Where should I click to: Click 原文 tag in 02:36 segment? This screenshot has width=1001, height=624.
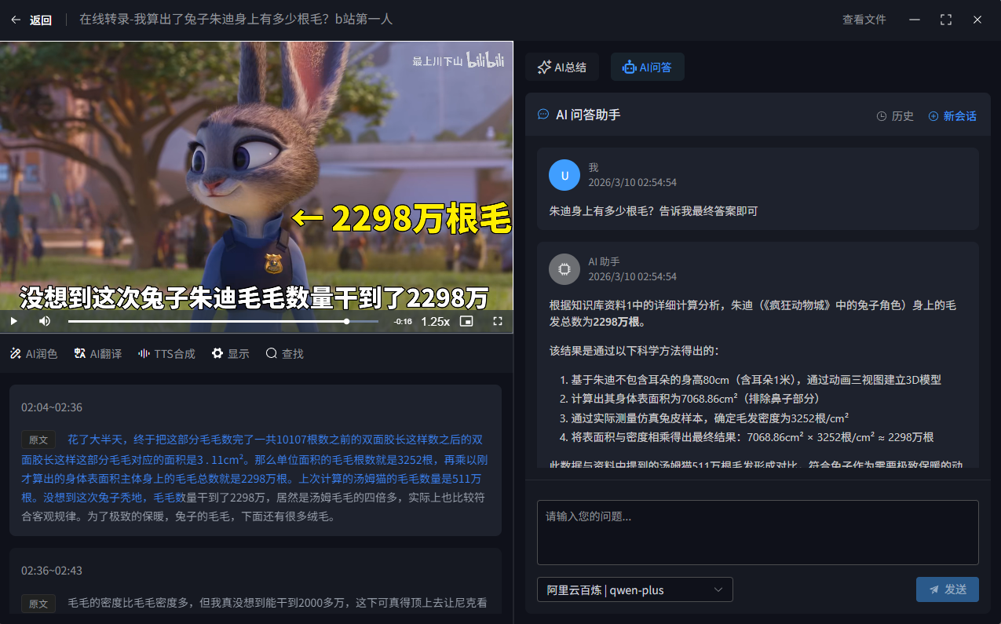pyautogui.click(x=38, y=604)
